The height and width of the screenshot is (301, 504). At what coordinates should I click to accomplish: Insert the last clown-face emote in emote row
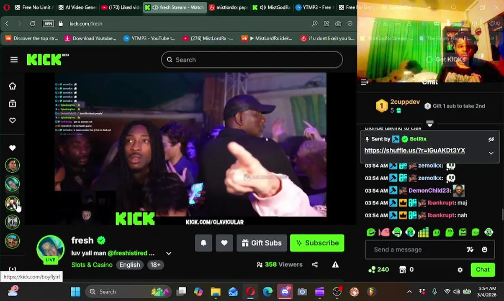point(489,232)
